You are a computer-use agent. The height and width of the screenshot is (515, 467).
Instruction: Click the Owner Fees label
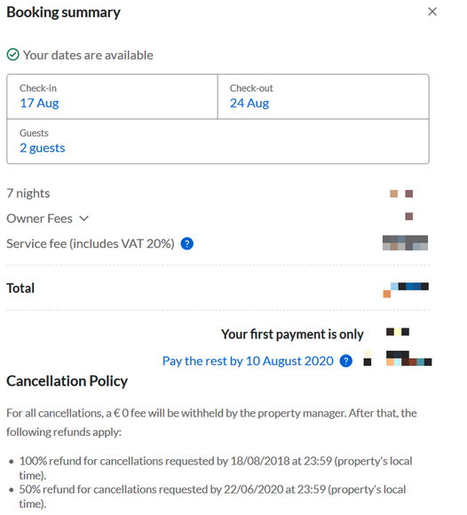pos(39,218)
